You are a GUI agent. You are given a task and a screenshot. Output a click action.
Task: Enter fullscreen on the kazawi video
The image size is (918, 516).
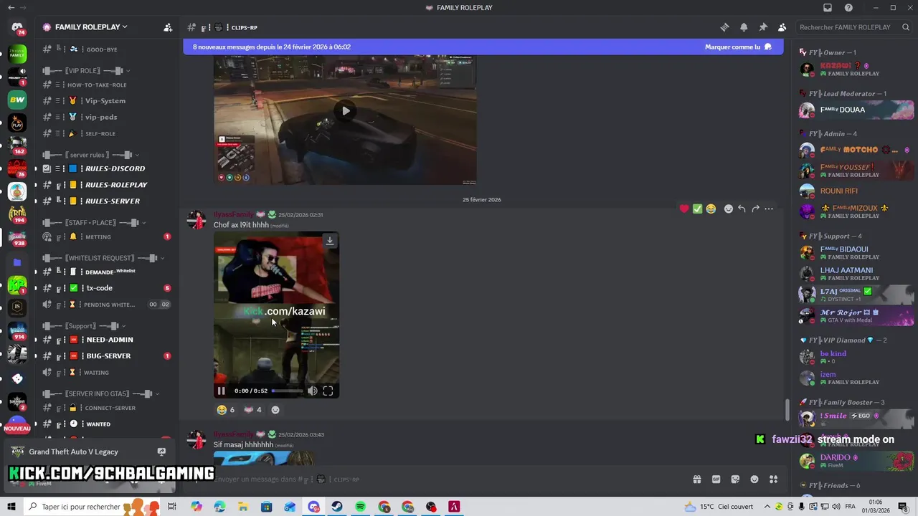tap(328, 391)
